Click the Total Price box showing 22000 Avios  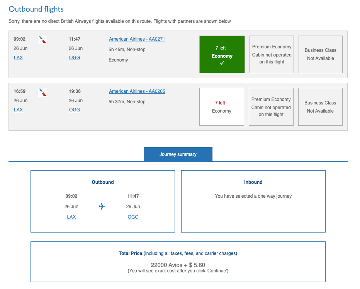click(x=178, y=262)
